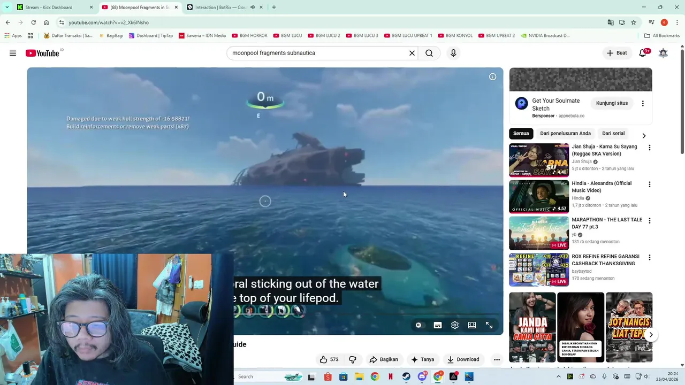
Task: Click the Download button
Action: click(463, 359)
